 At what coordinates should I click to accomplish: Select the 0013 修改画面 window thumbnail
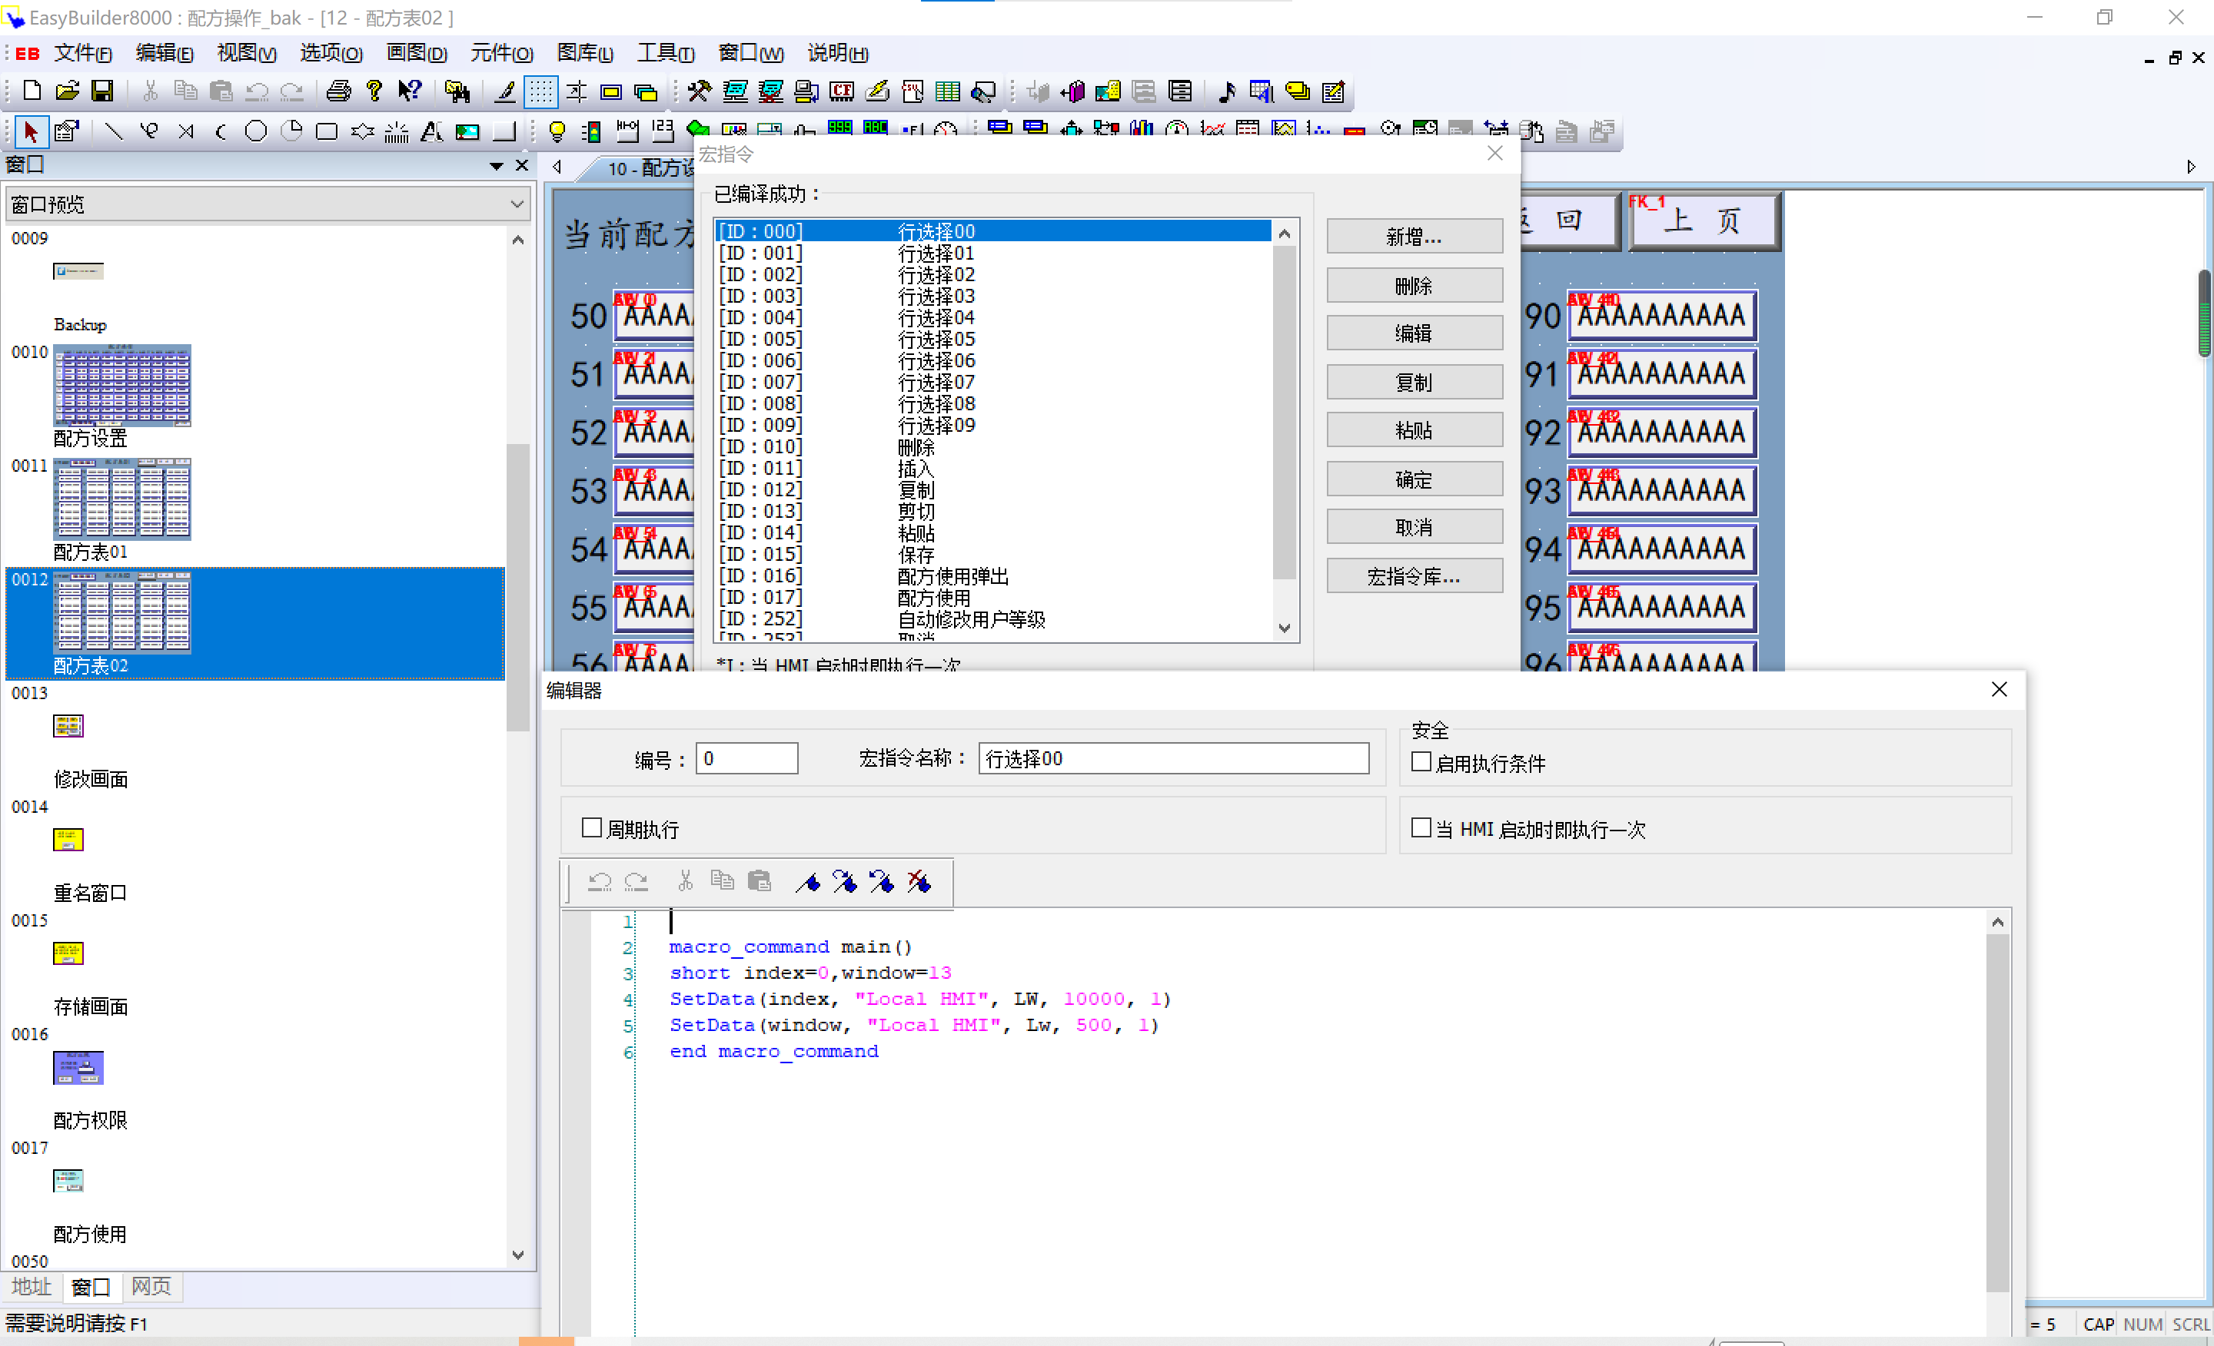(x=68, y=725)
